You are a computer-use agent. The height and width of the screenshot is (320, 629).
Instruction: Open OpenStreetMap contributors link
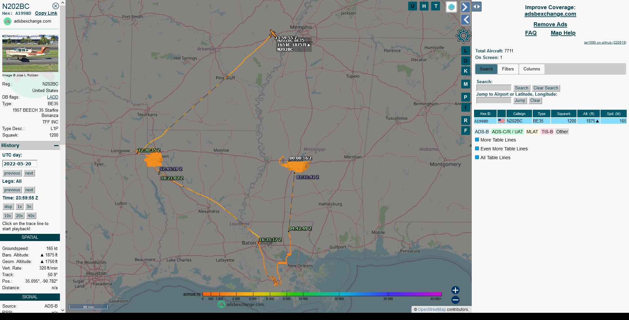[x=432, y=310]
